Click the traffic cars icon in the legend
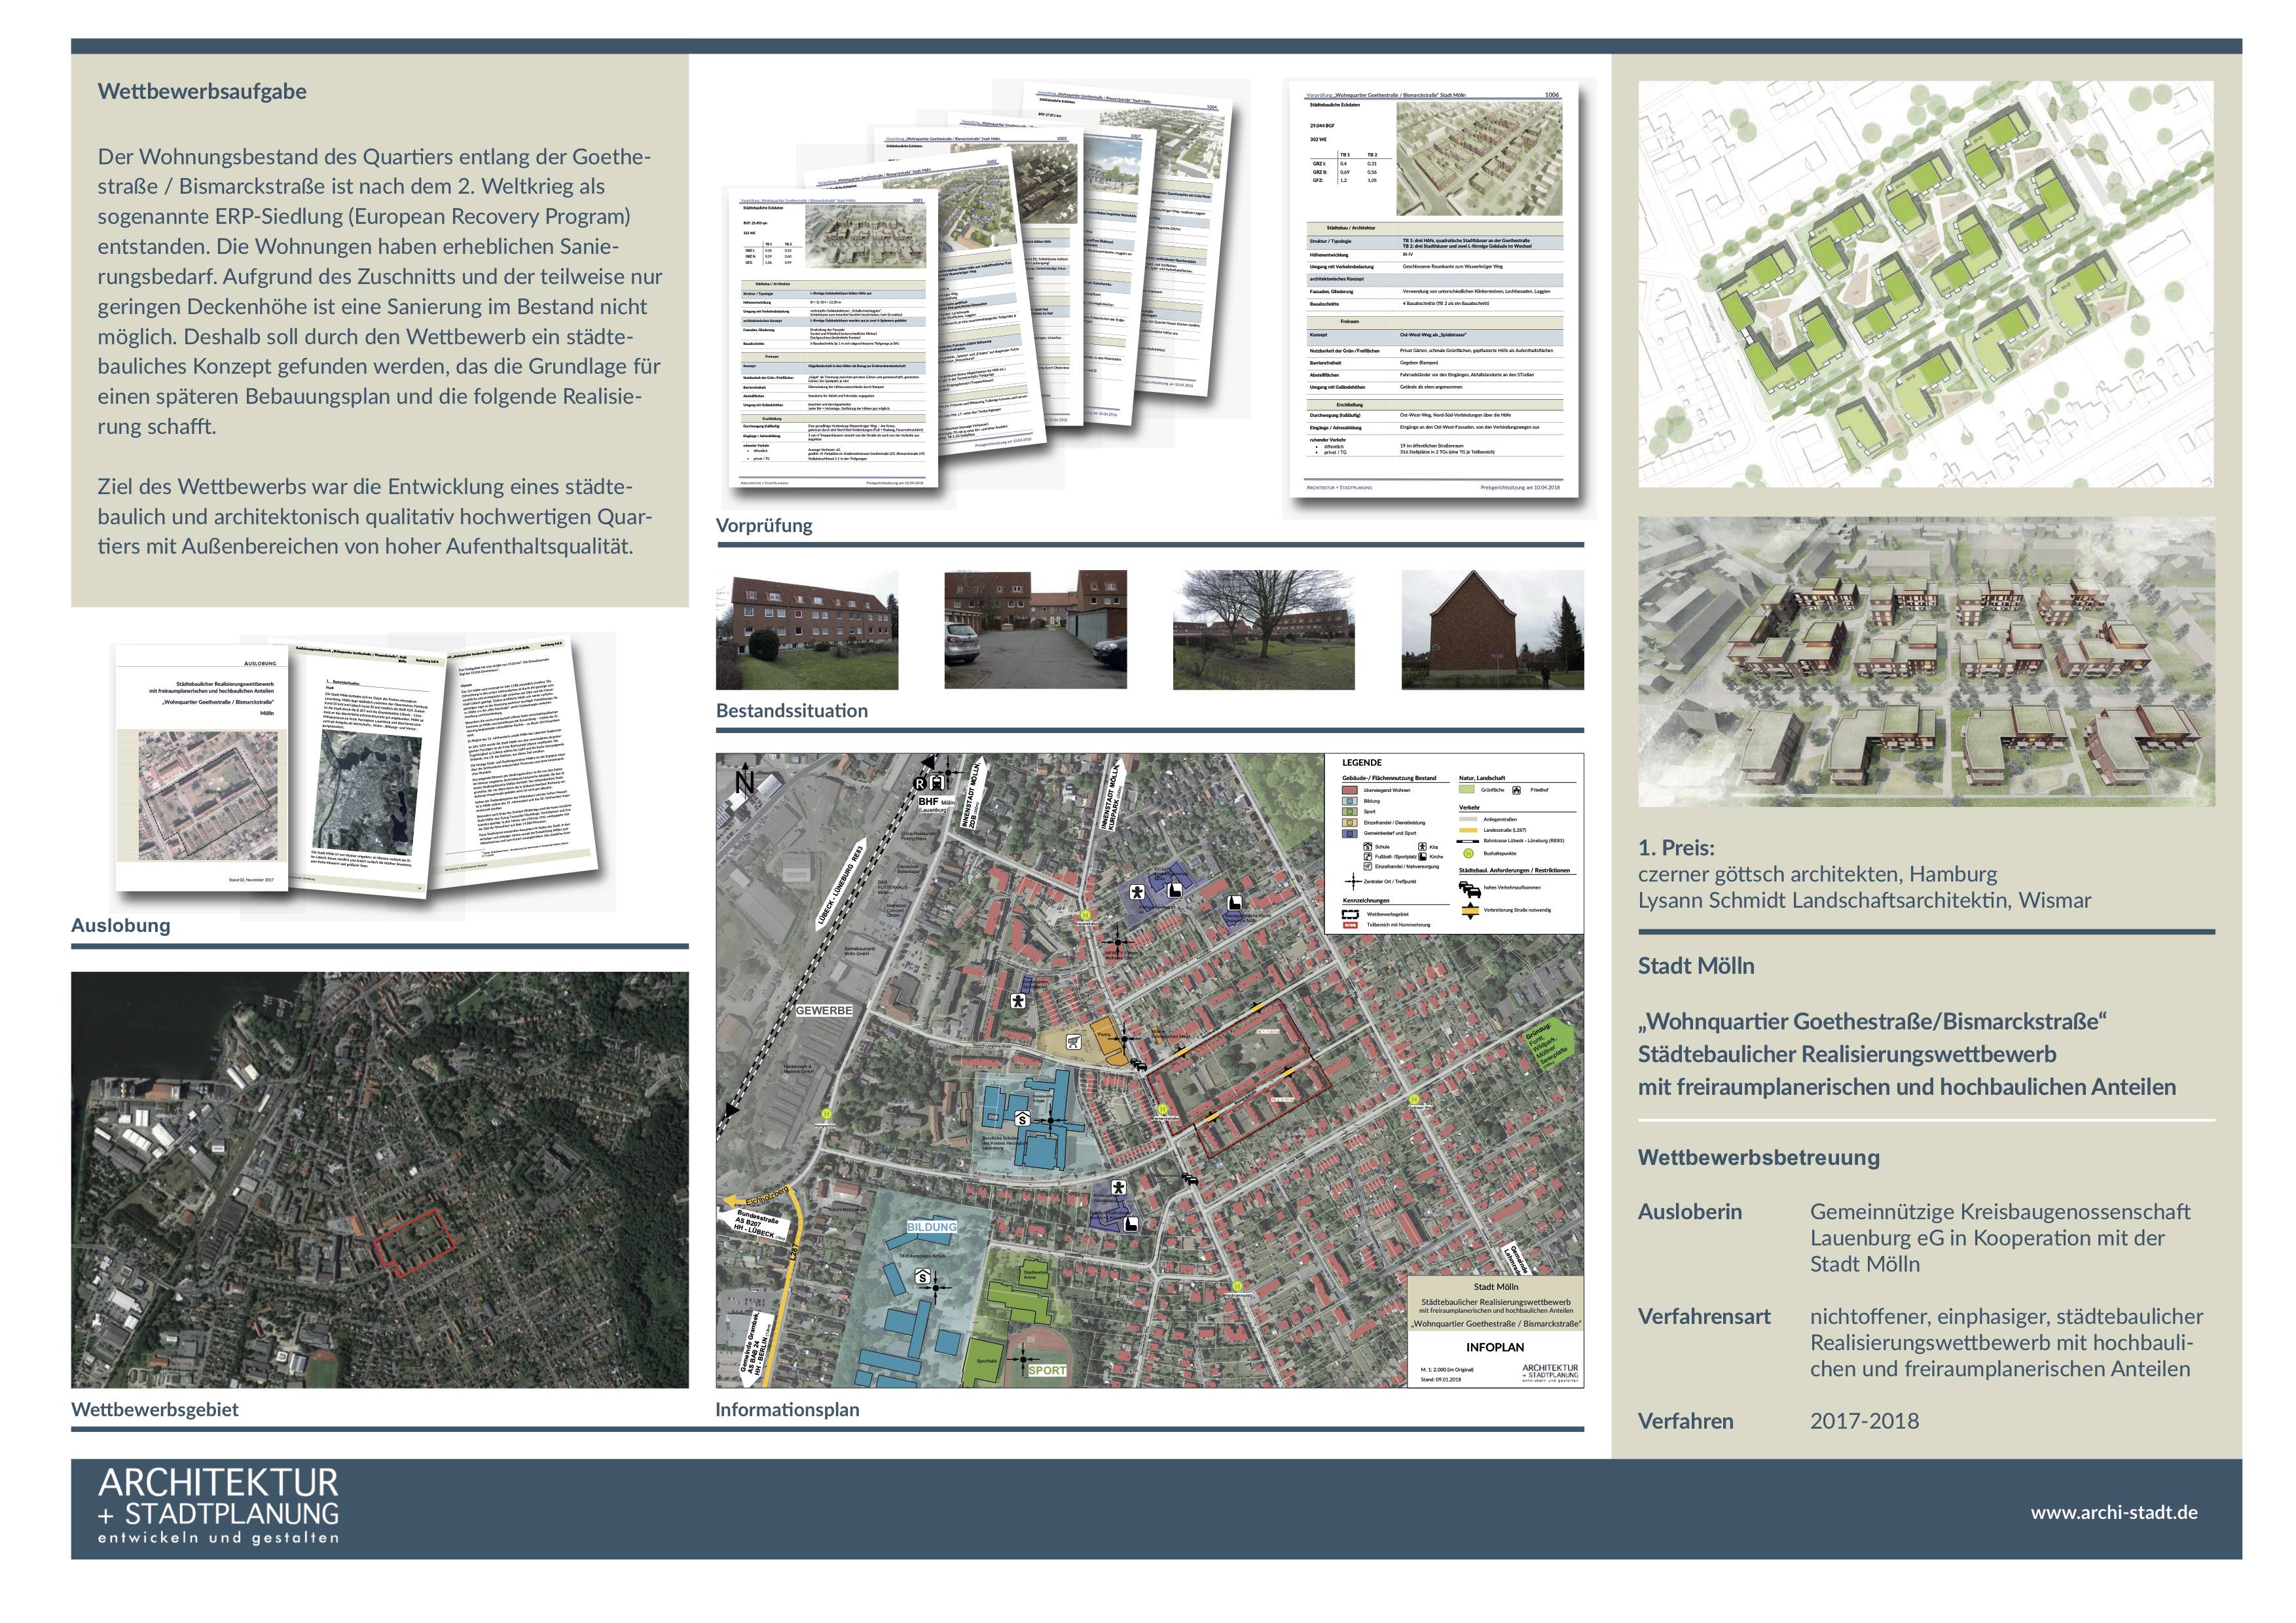 pyautogui.click(x=1469, y=889)
